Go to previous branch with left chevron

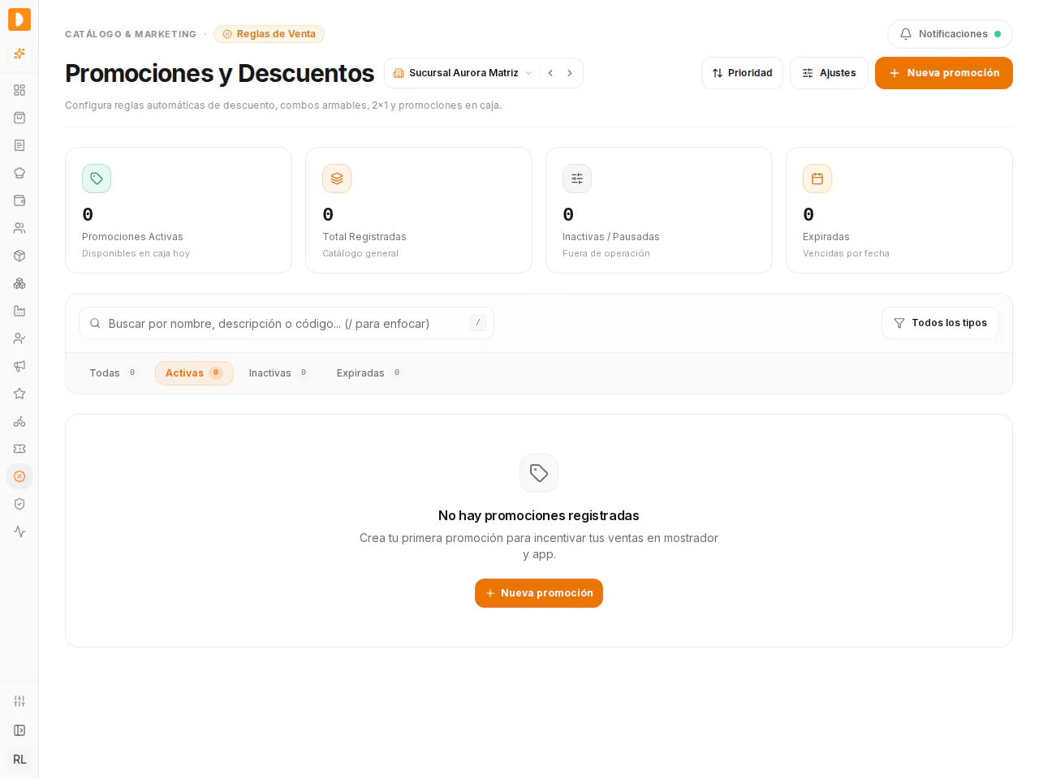click(550, 73)
